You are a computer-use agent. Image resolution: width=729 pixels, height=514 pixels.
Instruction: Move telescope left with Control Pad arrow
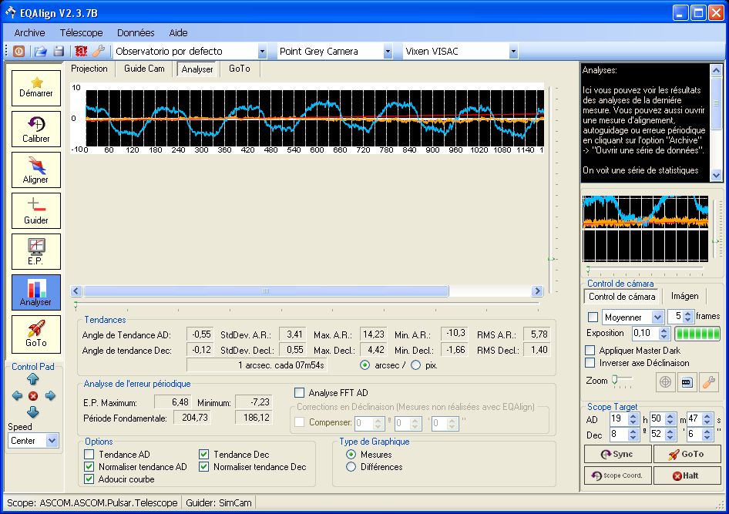pyautogui.click(x=17, y=395)
